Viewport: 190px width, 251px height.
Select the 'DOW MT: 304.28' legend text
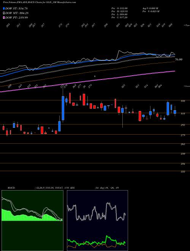(x=17, y=13)
